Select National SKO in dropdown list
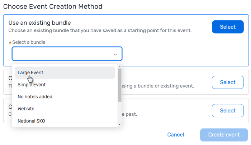Screen dimensions: 251x145 coord(32,121)
